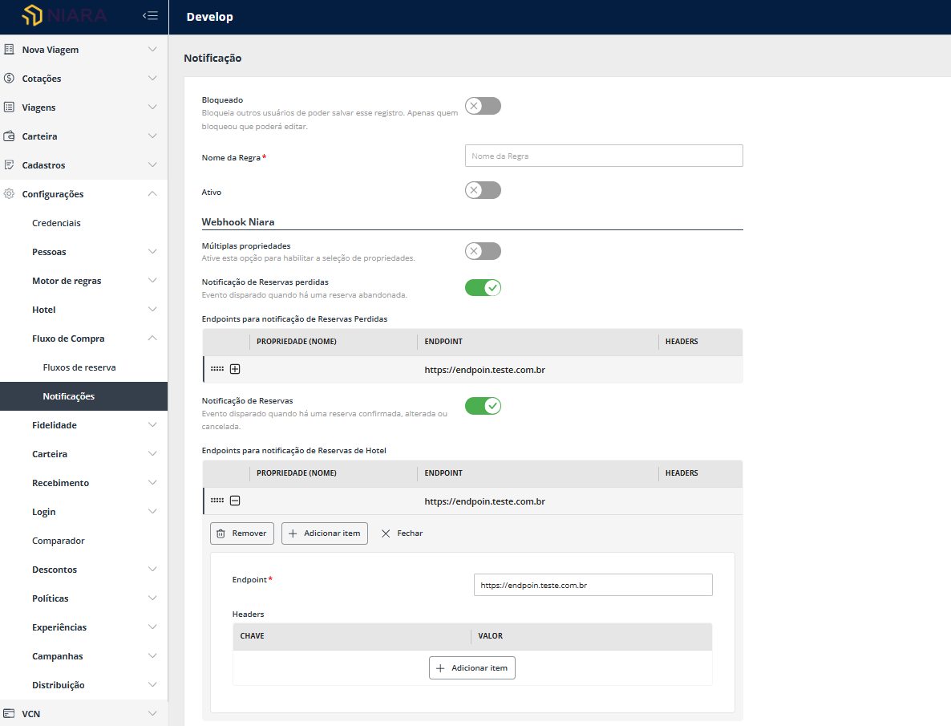Screen dimensions: 951x726
Task: Expand the Fidelidade submenu
Action: pos(152,424)
